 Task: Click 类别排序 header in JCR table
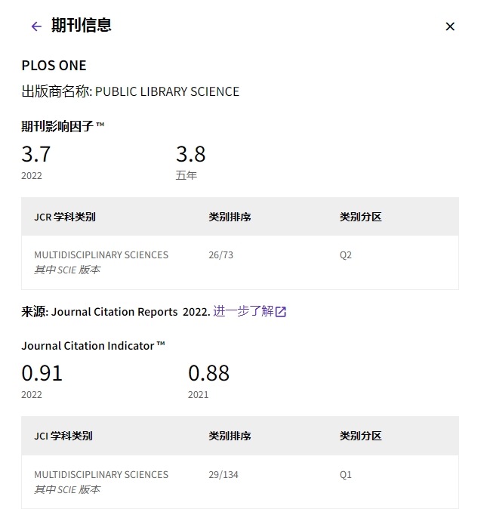pos(230,217)
